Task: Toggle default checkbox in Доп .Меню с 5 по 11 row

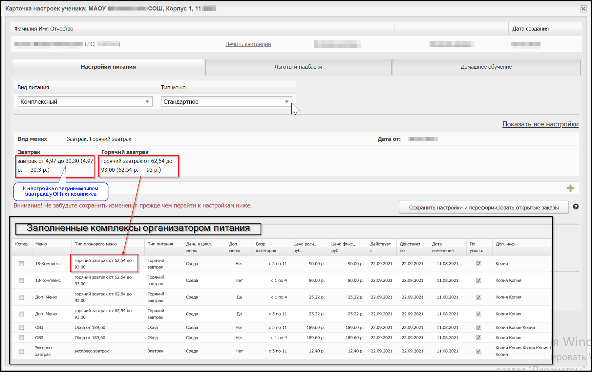Action: pyautogui.click(x=478, y=314)
